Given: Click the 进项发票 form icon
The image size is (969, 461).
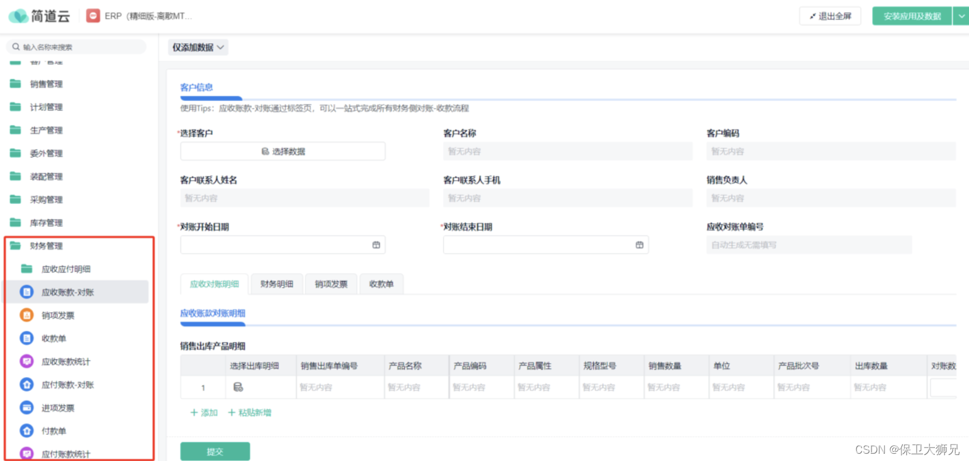Looking at the screenshot, I should [27, 407].
